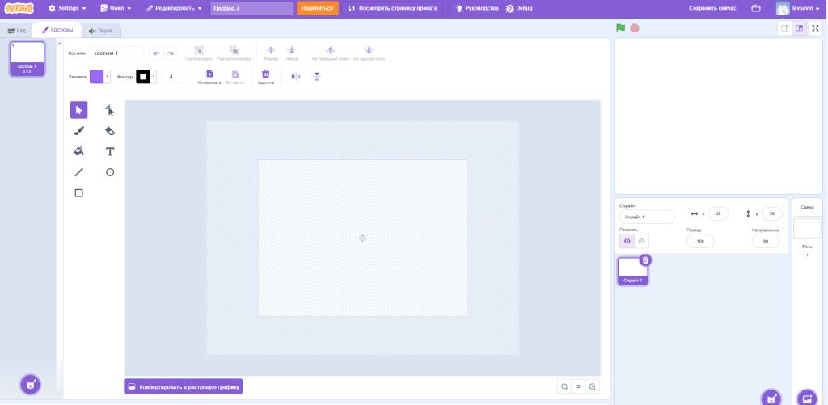Image resolution: width=828 pixels, height=405 pixels.
Task: Select the костюм 1 thumbnail
Action: click(x=27, y=59)
